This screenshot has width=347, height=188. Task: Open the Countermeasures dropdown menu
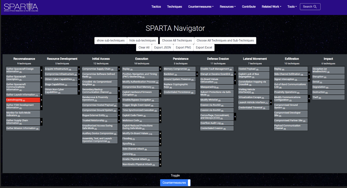point(201,7)
